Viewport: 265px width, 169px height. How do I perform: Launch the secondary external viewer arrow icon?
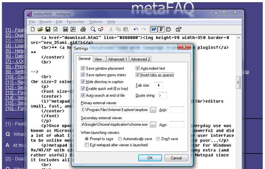tap(73, 30)
